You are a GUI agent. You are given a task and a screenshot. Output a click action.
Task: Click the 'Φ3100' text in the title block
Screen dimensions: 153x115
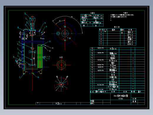pyautogui.click(x=121, y=99)
